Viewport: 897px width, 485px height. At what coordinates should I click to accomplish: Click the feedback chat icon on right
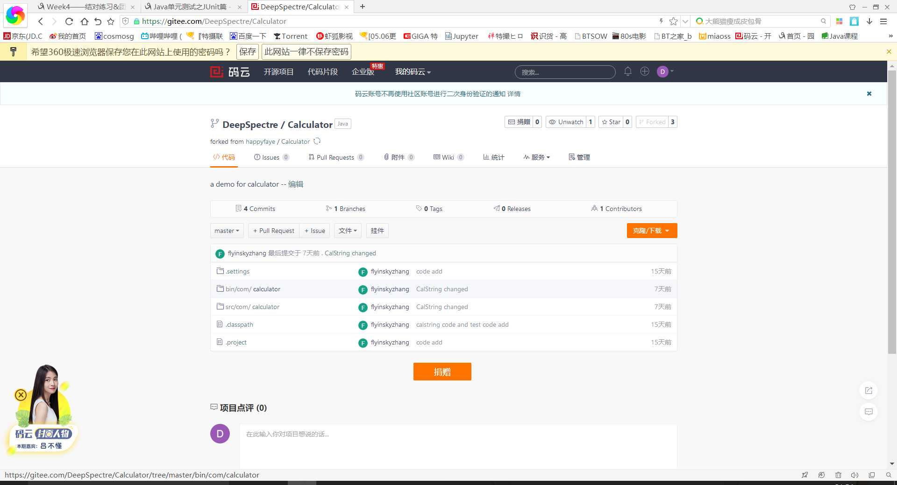(869, 412)
